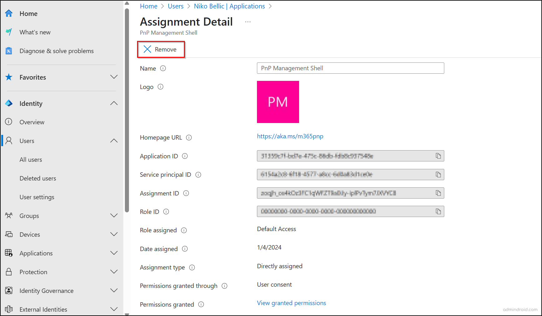The width and height of the screenshot is (542, 316).
Task: Open the ellipsis menu beside Assignment Detail
Action: pos(248,22)
